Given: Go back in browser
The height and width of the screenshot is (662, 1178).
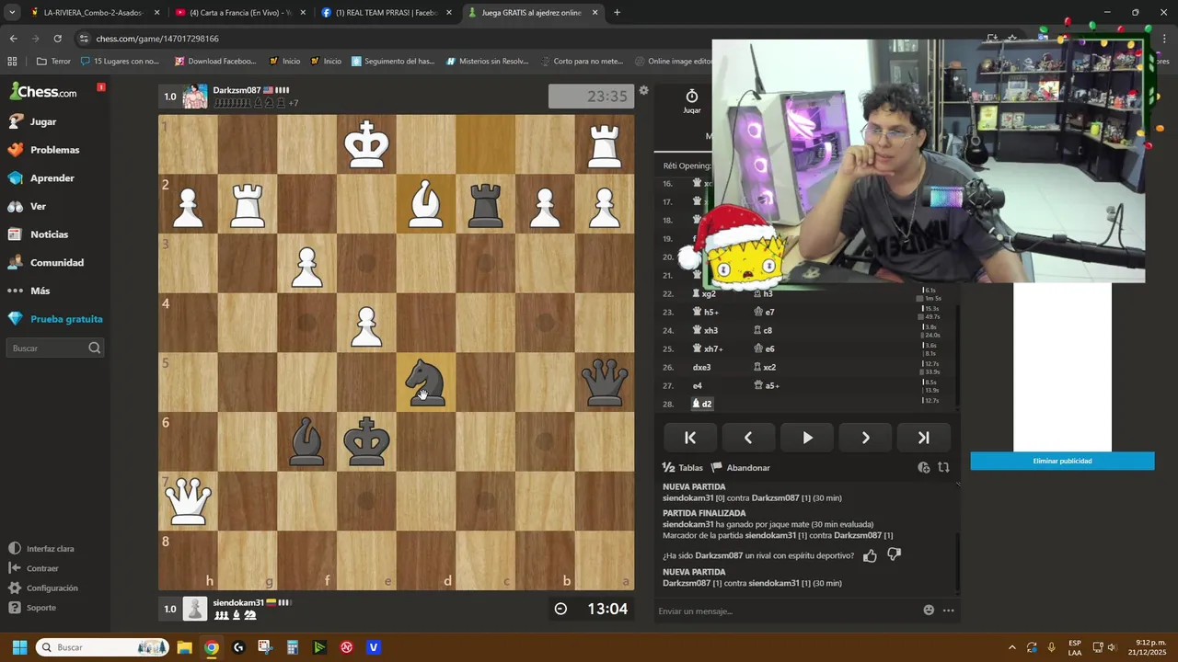Looking at the screenshot, I should click(x=14, y=39).
